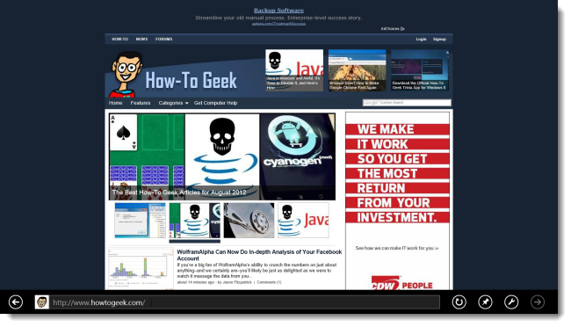Click the CDW PEOPLE logo
Screen dimensions: 571x327
tap(402, 284)
